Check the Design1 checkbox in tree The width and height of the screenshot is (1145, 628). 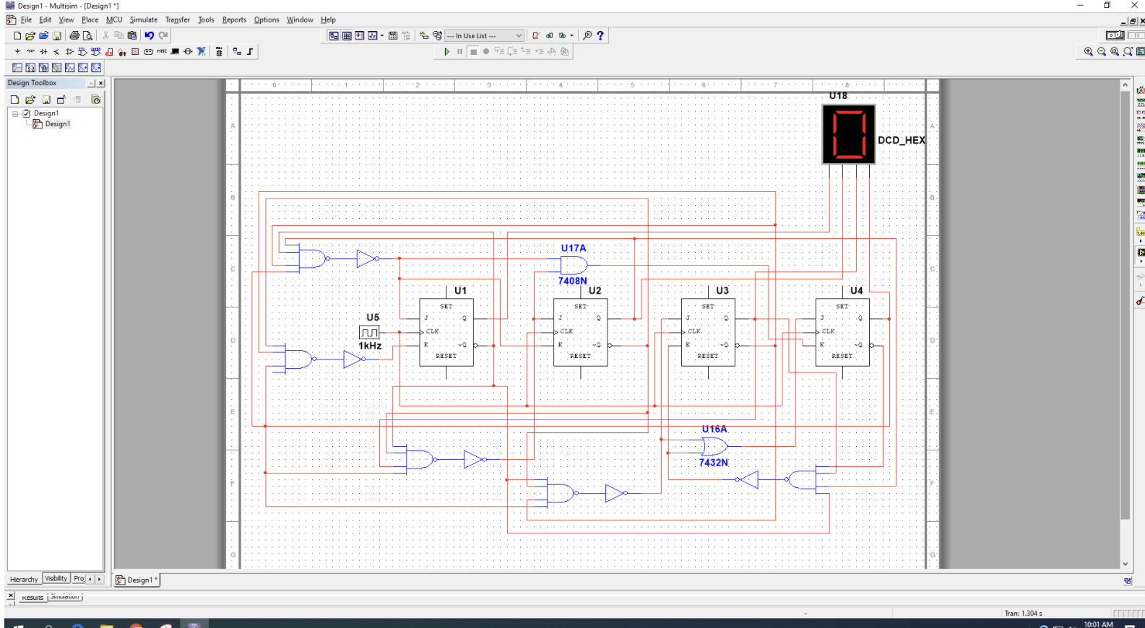[27, 113]
